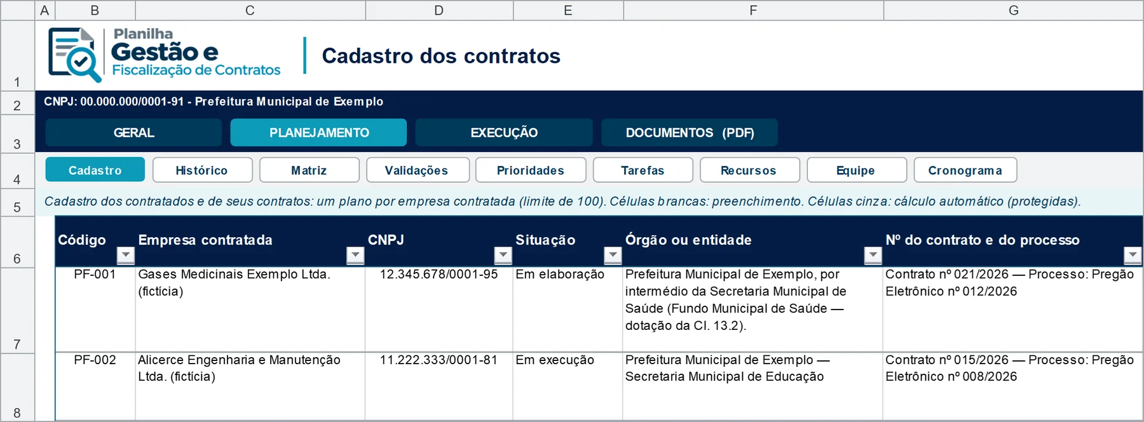Select cell PF-001
Image resolution: width=1144 pixels, height=422 pixels.
click(95, 310)
